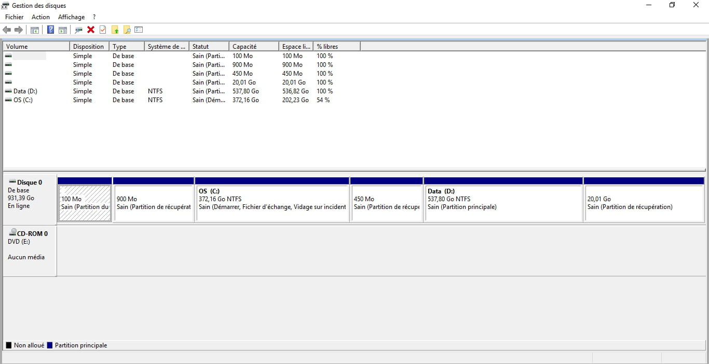Toggle the action pane toolbar icon

pos(63,30)
